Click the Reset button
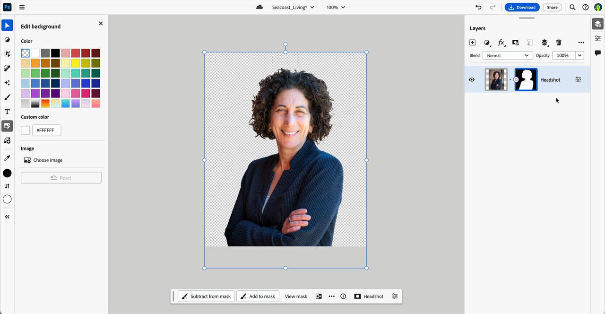This screenshot has height=314, width=605. 61,178
